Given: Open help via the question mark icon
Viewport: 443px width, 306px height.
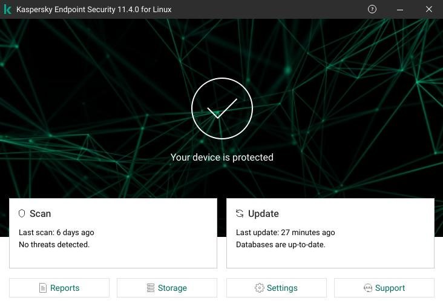Looking at the screenshot, I should coord(372,9).
